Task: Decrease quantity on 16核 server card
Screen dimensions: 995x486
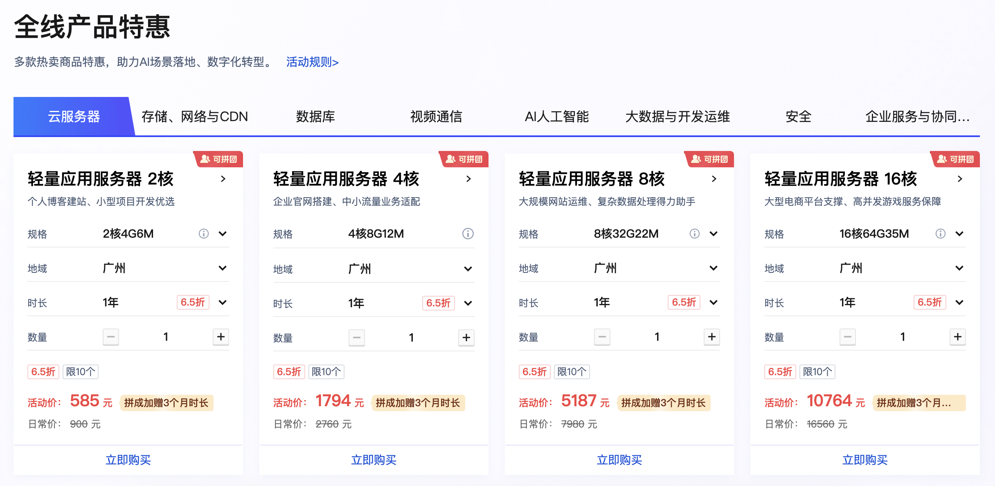Action: coord(848,337)
